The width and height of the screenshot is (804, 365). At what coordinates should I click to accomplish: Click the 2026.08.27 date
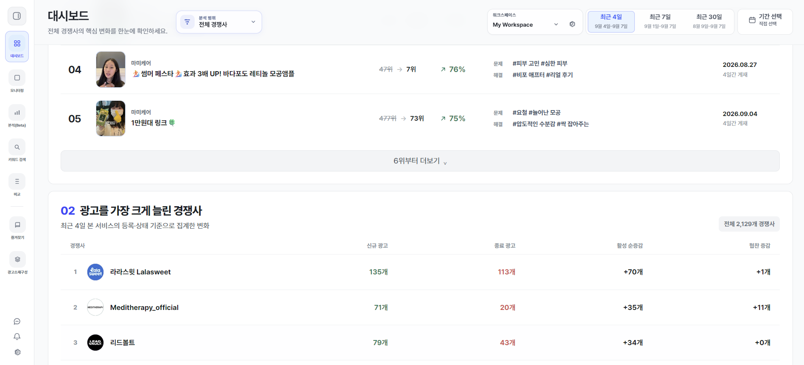coord(740,65)
